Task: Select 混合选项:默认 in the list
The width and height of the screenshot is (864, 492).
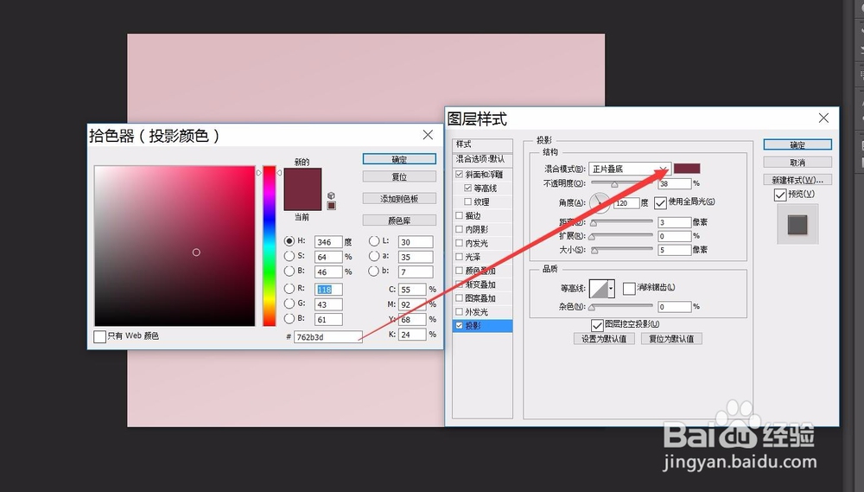Action: click(483, 159)
